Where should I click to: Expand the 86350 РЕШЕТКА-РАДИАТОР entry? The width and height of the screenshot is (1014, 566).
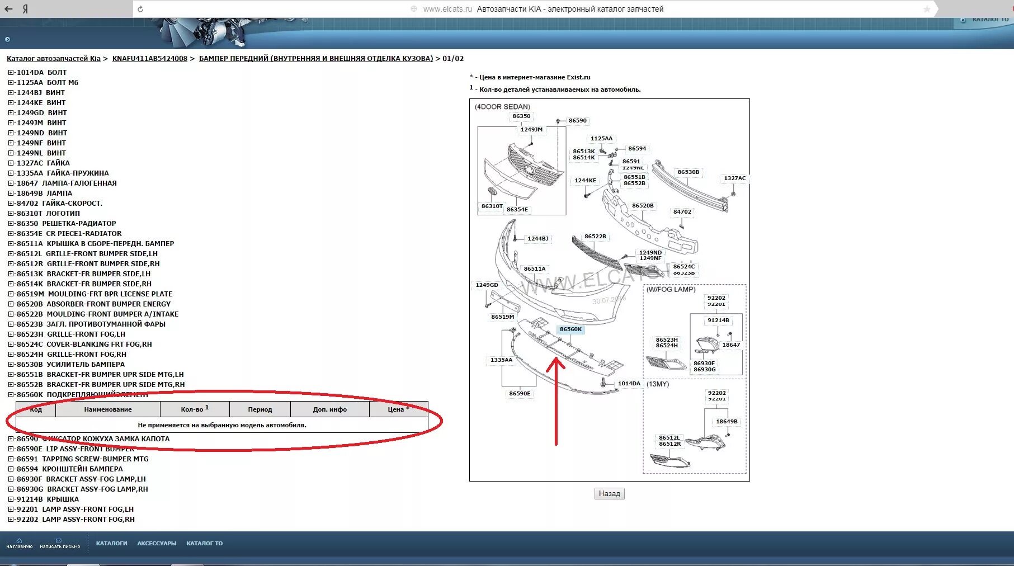pyautogui.click(x=11, y=224)
